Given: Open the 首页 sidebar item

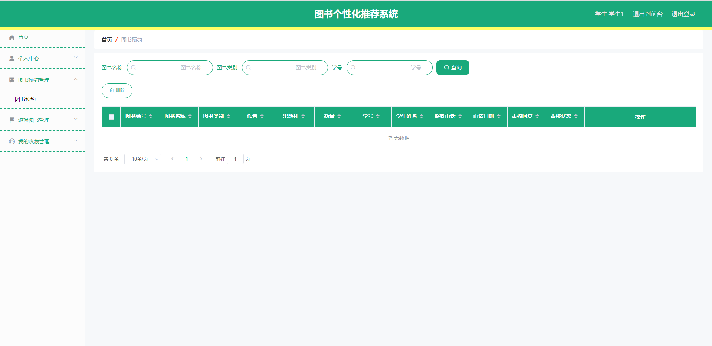Looking at the screenshot, I should pos(43,37).
